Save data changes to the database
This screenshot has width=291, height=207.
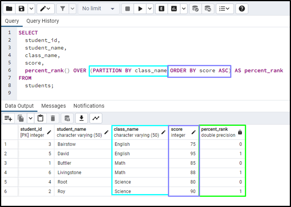tap(67, 118)
